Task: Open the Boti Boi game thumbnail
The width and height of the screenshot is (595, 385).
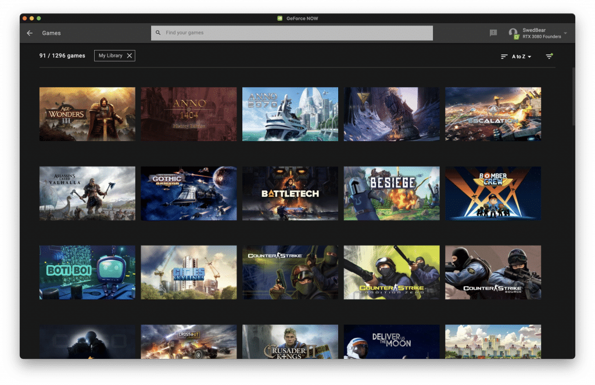Action: pyautogui.click(x=87, y=272)
